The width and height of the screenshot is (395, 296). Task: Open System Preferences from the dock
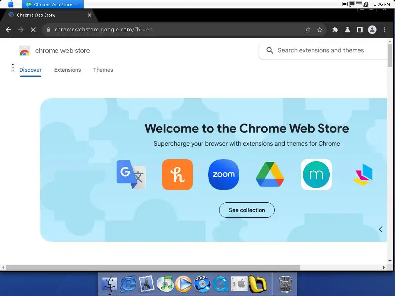coord(239,284)
